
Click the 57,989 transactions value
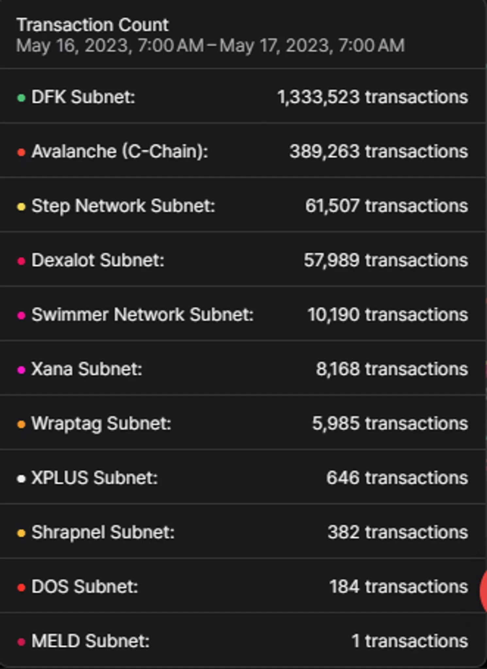[x=386, y=260]
